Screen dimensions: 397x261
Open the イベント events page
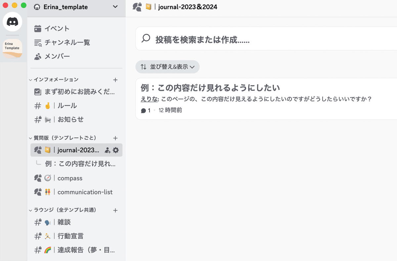point(57,28)
